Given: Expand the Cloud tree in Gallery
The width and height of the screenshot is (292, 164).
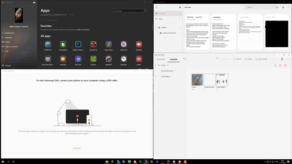Looking at the screenshot, I should coord(156,65).
